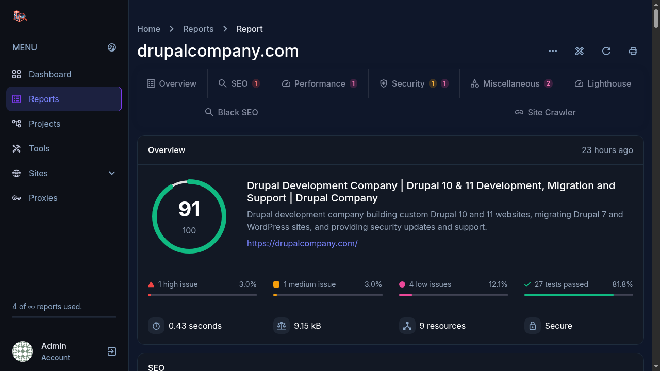Click the logout icon beside Admin
Image resolution: width=660 pixels, height=371 pixels.
[x=112, y=351]
